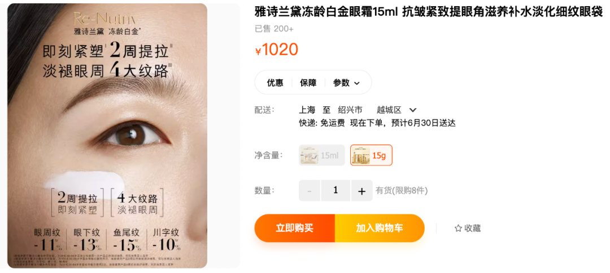The width and height of the screenshot is (610, 273).
Task: Click the 上海 shipping origin text
Action: pos(307,110)
